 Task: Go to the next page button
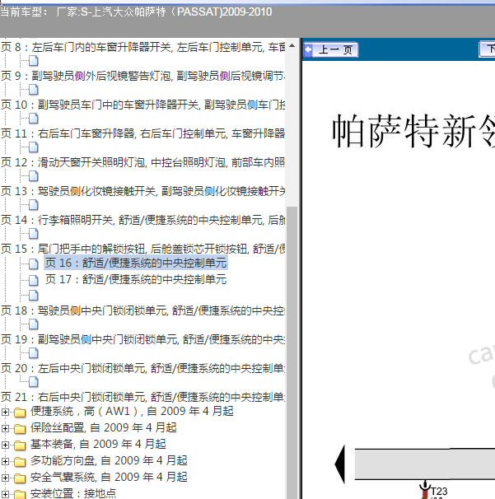(x=487, y=49)
